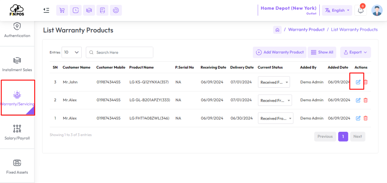The height and width of the screenshot is (183, 387).
Task: Open the Export dropdown
Action: [x=355, y=52]
